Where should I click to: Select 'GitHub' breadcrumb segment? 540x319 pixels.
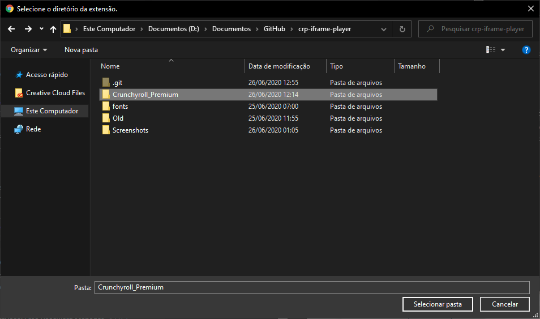pyautogui.click(x=275, y=29)
